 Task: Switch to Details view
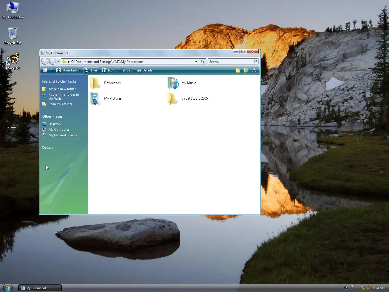(x=144, y=70)
